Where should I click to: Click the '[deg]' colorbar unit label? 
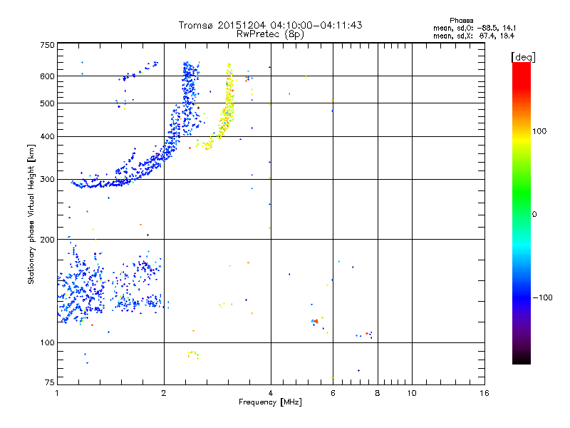point(523,57)
